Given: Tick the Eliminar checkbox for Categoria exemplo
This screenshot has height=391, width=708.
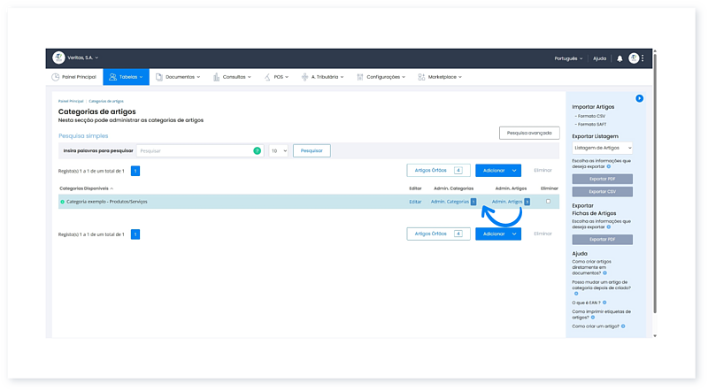Looking at the screenshot, I should [549, 202].
